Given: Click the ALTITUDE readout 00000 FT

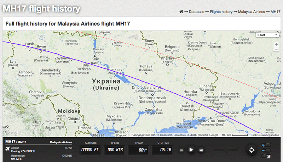Looking at the screenshot, I should pos(90,150).
